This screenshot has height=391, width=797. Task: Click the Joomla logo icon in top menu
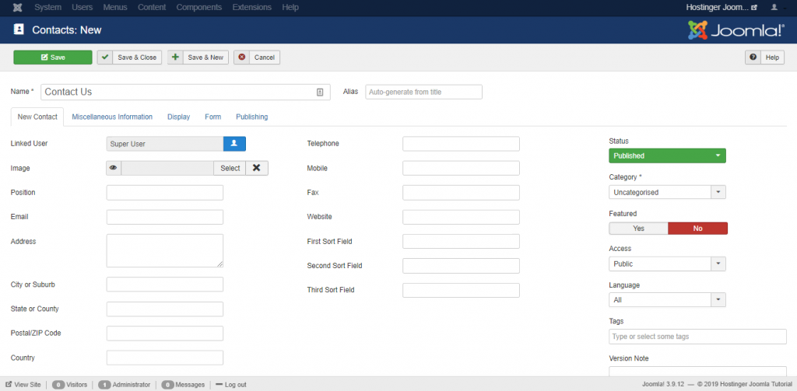pos(17,7)
